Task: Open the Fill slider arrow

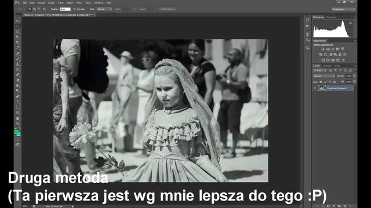Action: (354, 82)
